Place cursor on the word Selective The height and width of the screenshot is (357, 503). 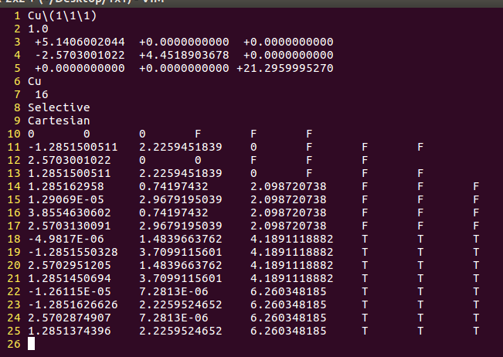click(x=59, y=107)
